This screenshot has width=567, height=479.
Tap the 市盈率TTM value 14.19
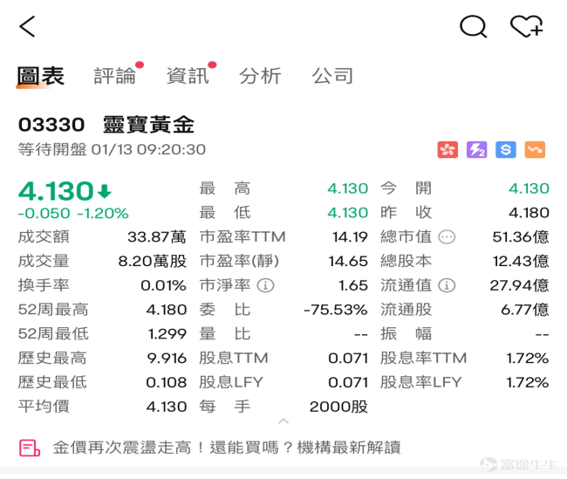[x=350, y=237]
